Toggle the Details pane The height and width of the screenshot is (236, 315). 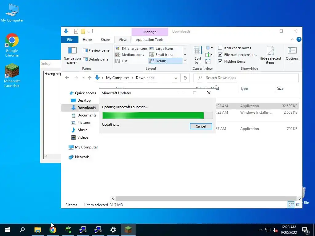point(95,59)
